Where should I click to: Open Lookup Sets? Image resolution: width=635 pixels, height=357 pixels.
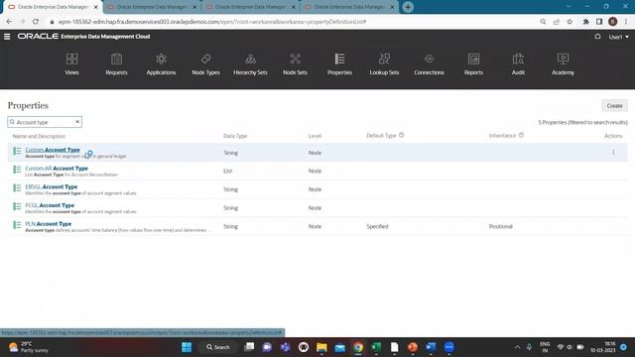click(x=384, y=63)
